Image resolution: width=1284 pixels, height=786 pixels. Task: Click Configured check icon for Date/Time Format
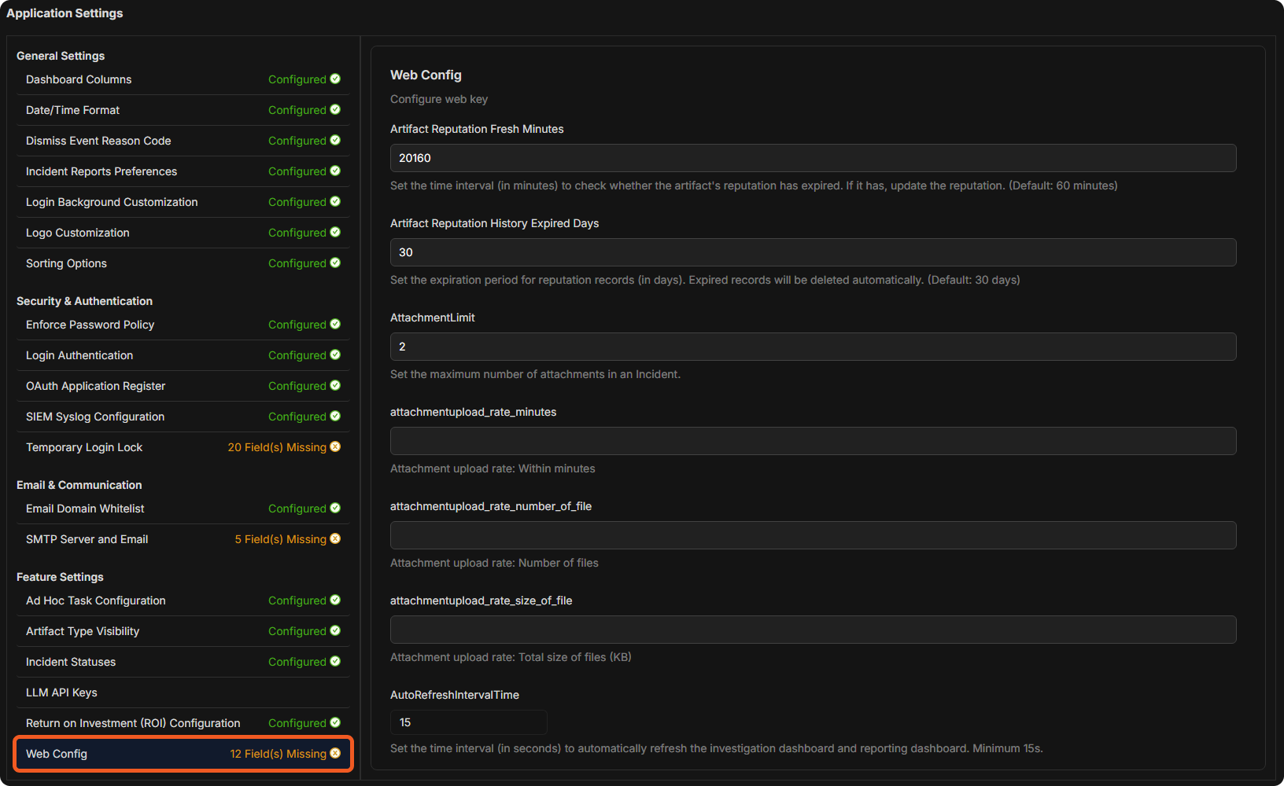(335, 109)
